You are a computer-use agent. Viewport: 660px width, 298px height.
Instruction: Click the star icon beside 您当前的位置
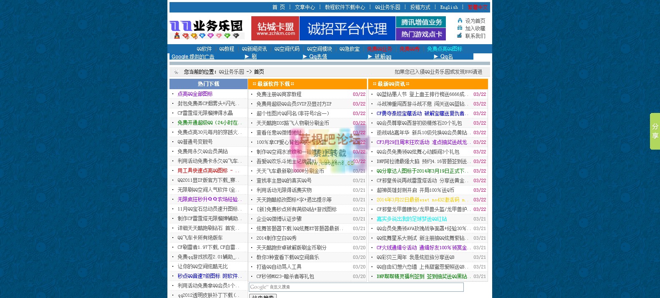[176, 72]
